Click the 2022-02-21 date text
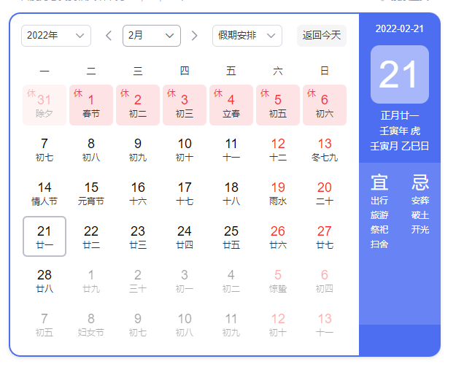This screenshot has height=367, width=464. click(x=400, y=28)
